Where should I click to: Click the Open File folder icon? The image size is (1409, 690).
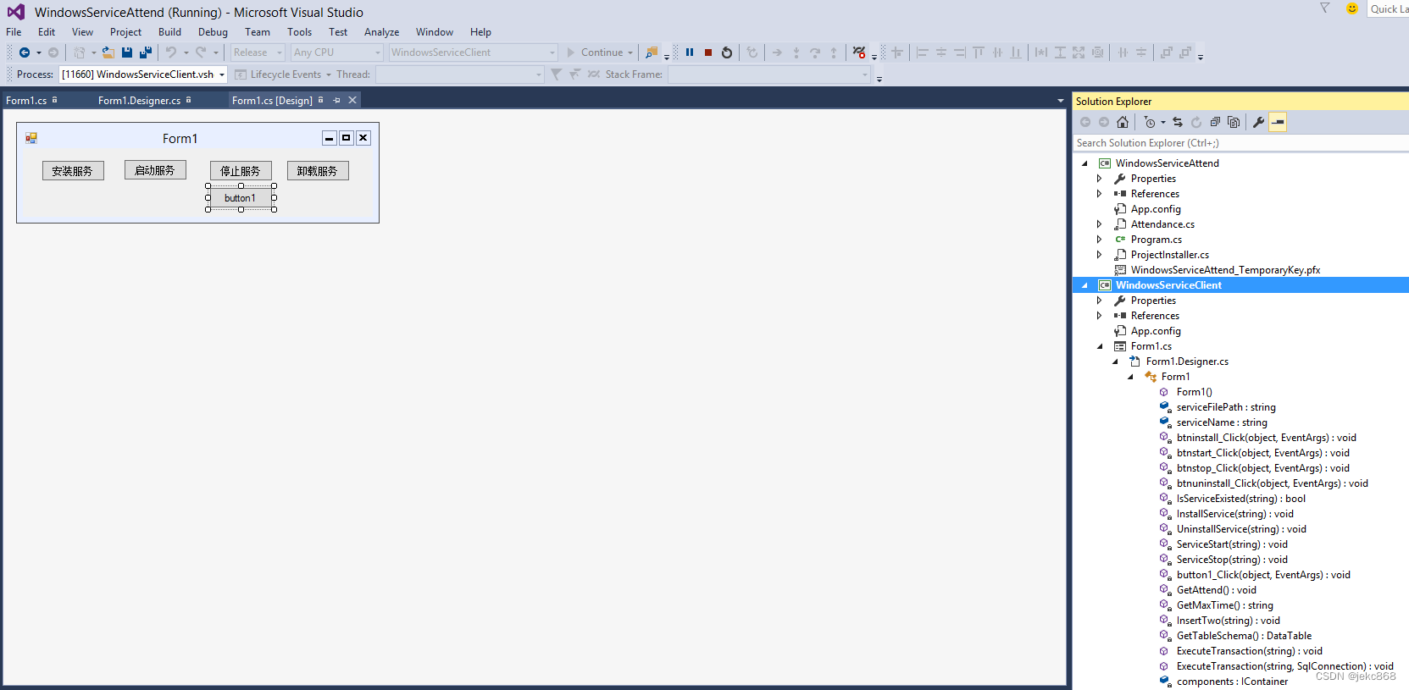pos(108,52)
